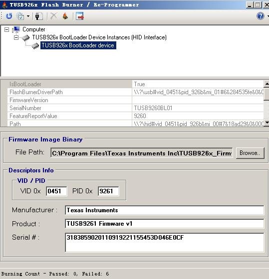Click the chip icon of BootLoader device

pos(35,46)
